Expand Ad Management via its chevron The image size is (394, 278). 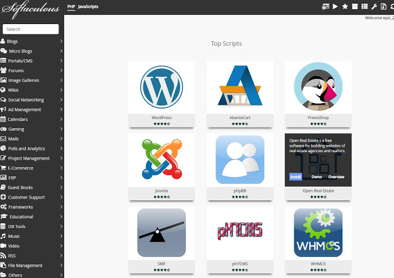click(x=61, y=110)
